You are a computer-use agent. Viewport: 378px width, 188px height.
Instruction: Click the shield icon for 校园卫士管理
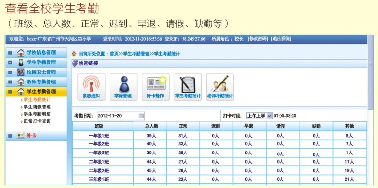point(21,72)
